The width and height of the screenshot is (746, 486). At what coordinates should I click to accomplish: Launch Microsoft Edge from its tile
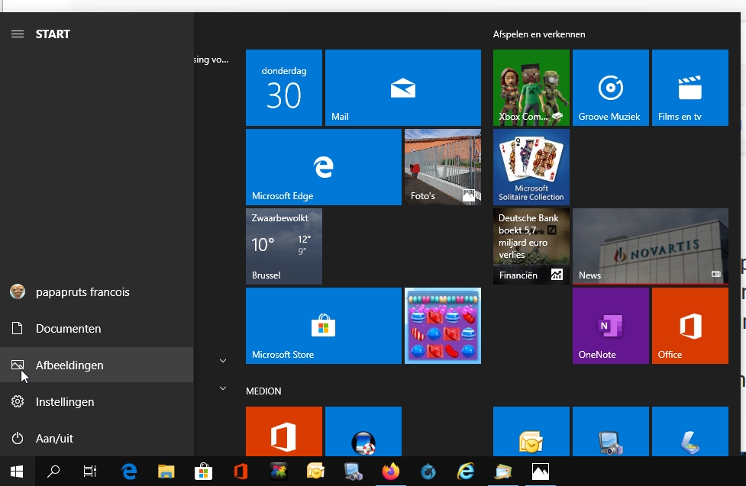(323, 167)
